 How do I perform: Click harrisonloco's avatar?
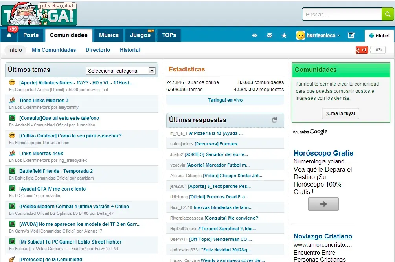point(301,35)
